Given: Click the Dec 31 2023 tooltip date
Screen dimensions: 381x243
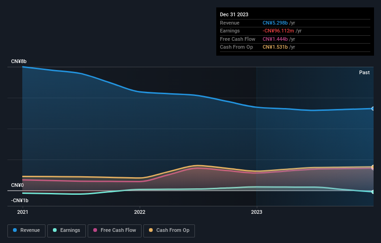Looking at the screenshot, I should click(234, 14).
